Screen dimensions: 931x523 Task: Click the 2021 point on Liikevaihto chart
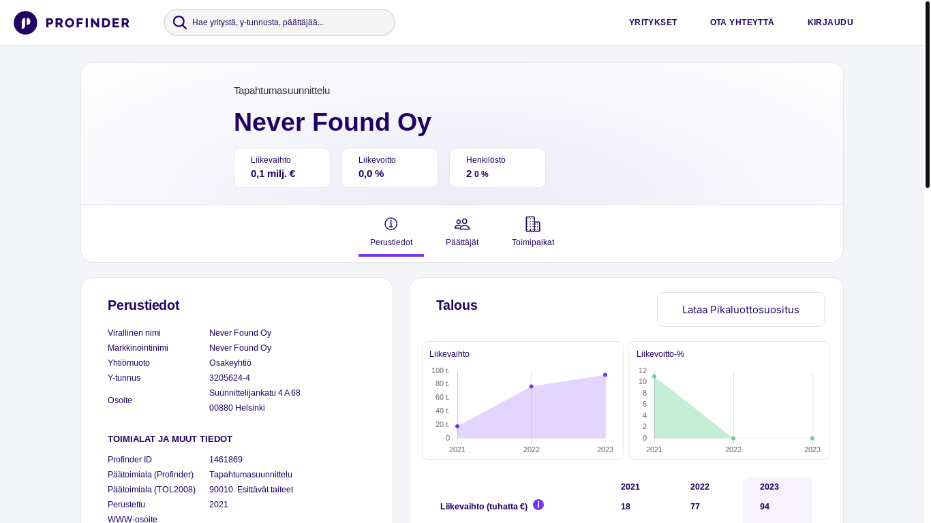pyautogui.click(x=457, y=426)
